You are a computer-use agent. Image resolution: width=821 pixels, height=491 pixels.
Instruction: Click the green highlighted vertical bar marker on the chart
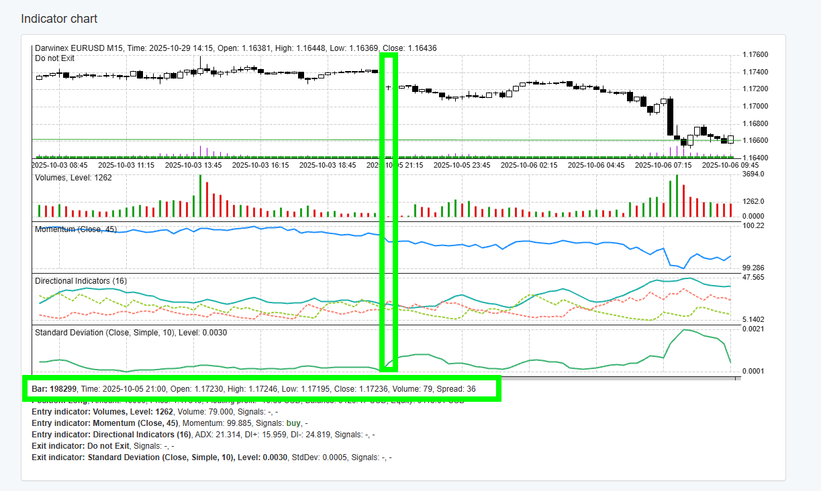[389, 211]
